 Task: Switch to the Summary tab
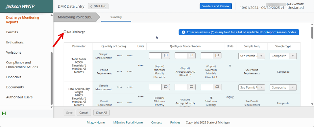point(116,17)
